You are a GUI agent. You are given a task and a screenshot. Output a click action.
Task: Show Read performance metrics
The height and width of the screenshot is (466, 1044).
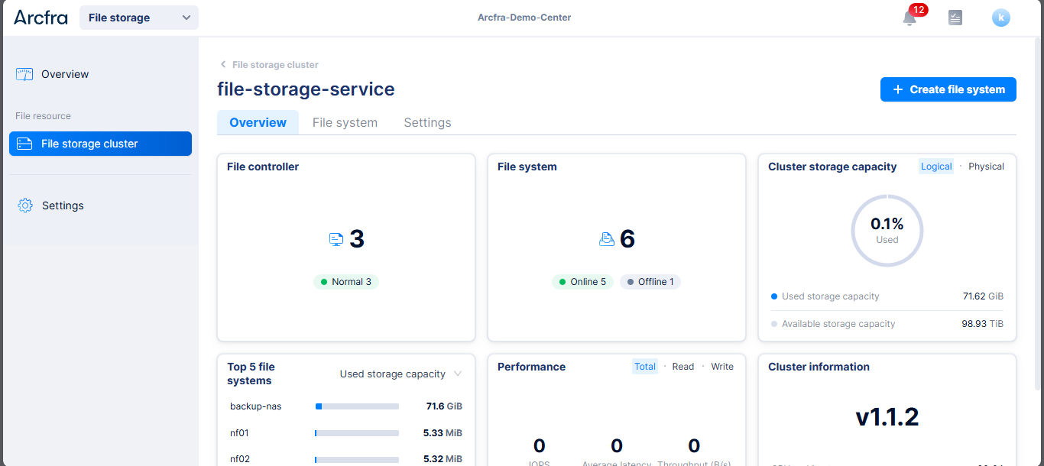[x=682, y=367]
